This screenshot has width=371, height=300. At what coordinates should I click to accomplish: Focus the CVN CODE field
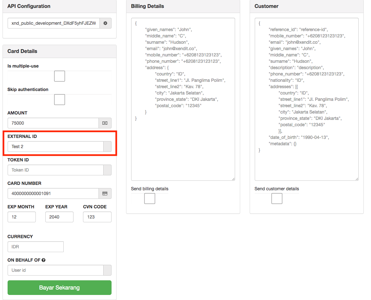pos(97,217)
